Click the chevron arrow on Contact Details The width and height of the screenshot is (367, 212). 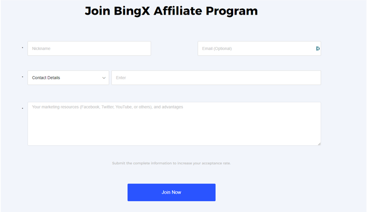click(x=104, y=78)
